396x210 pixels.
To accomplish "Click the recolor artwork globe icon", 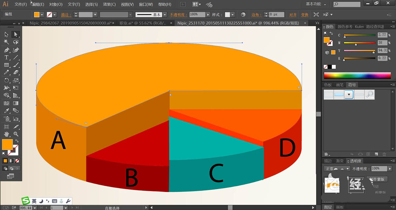I will coord(243,15).
